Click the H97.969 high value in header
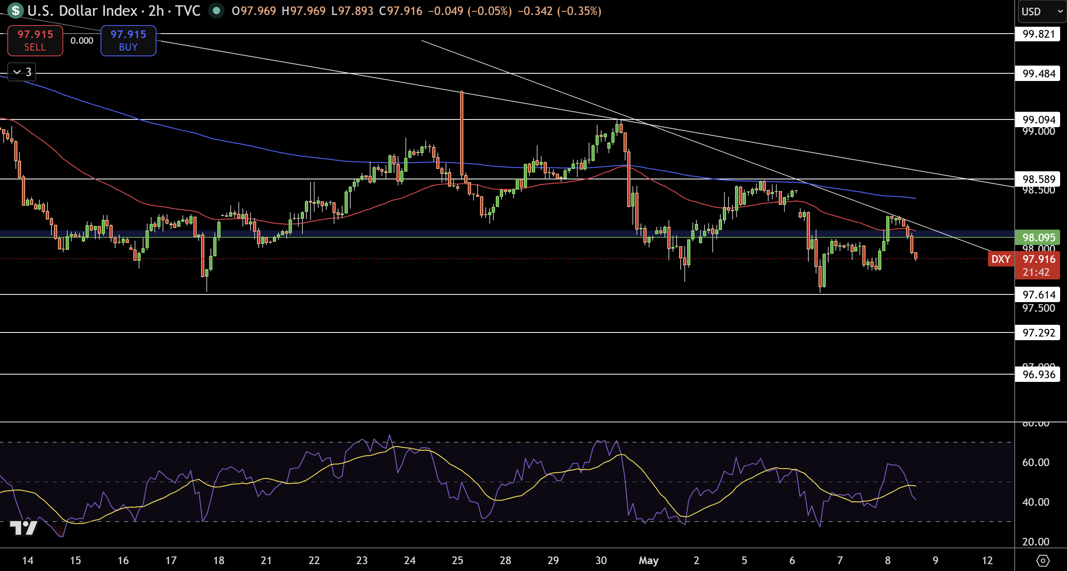 [x=304, y=11]
